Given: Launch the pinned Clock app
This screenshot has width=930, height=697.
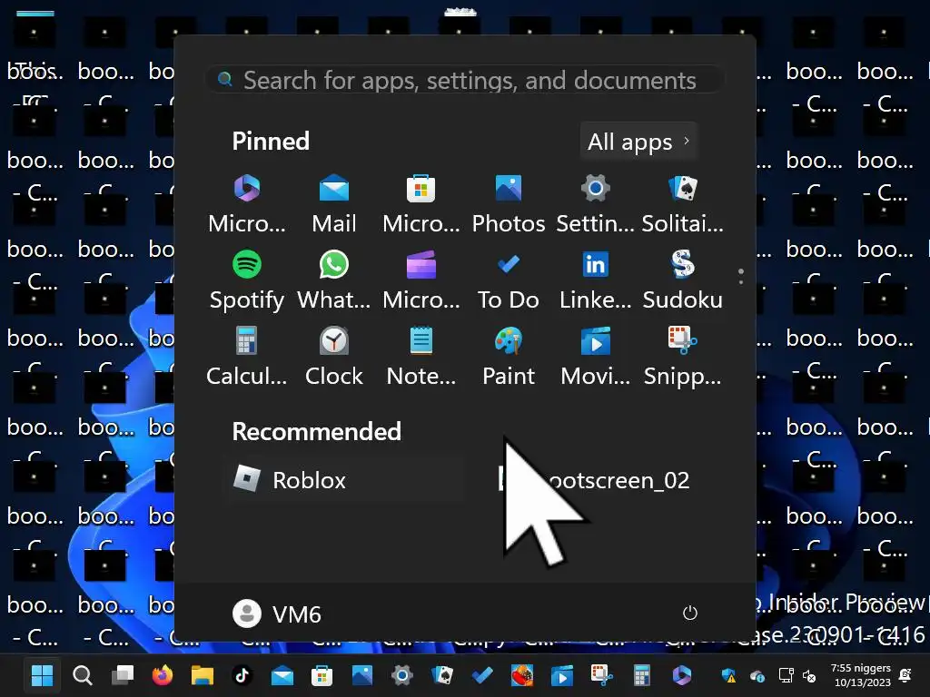Looking at the screenshot, I should coord(334,357).
